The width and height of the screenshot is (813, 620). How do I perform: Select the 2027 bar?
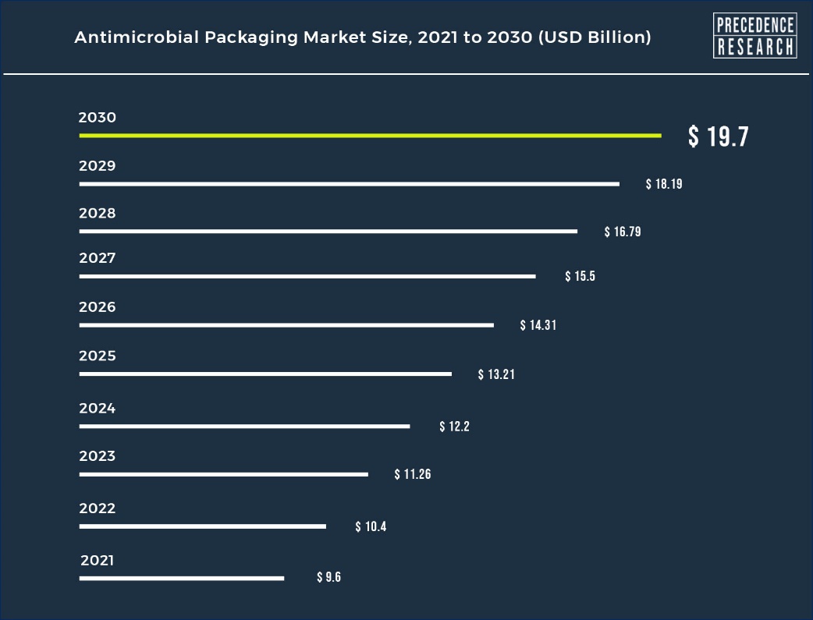(307, 277)
